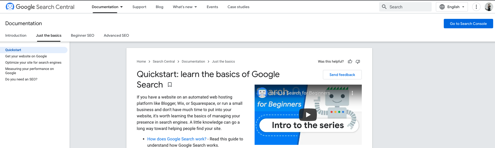Click into the Search input field
This screenshot has height=148, width=495.
409,7
